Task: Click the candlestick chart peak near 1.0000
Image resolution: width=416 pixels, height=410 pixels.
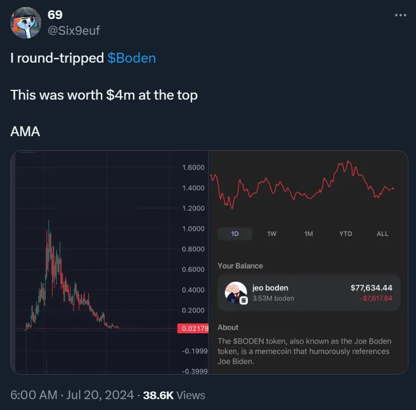Action: (48, 225)
